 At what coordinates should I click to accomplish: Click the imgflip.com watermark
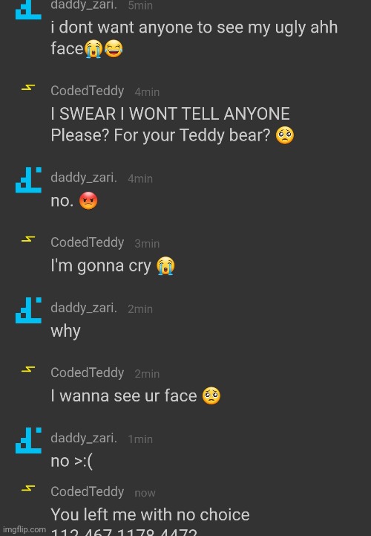coord(24,529)
